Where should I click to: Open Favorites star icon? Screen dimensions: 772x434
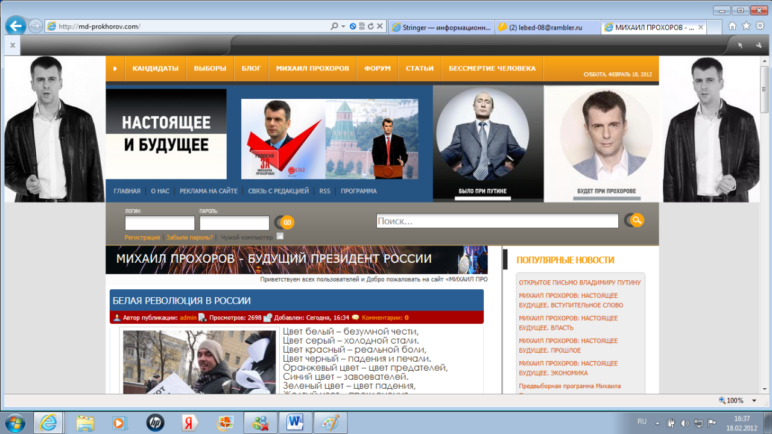tap(746, 26)
